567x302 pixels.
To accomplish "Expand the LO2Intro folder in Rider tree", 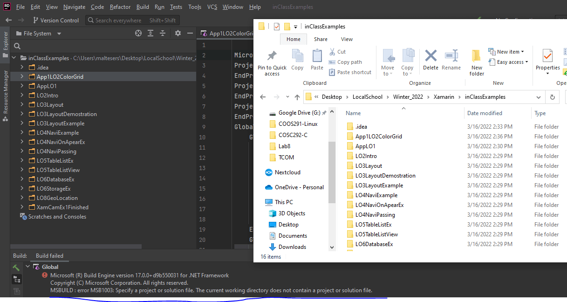I will 22,96.
